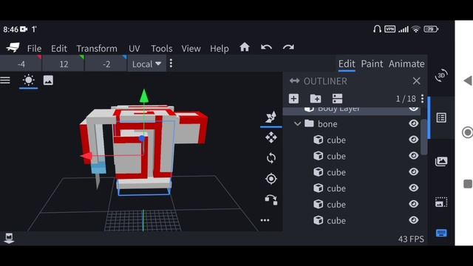Click the Outliner panel move arrows icon
The image size is (473, 266).
[x=294, y=81]
